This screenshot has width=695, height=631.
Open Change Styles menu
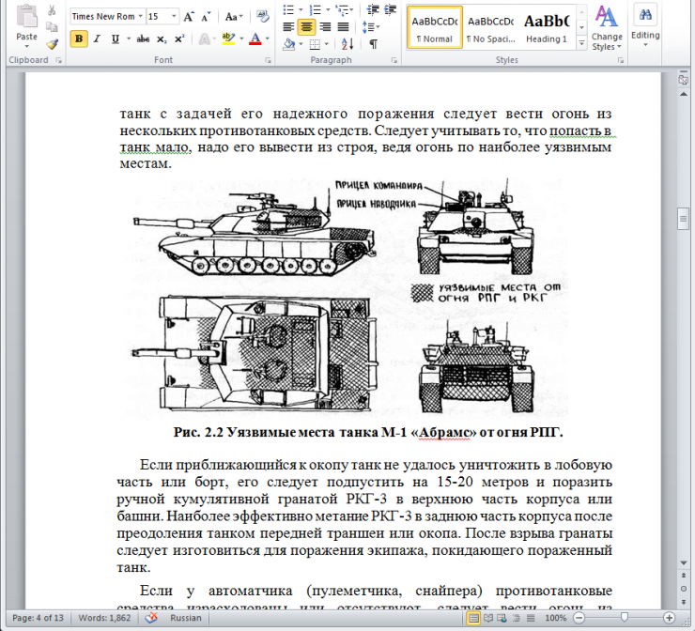(607, 27)
